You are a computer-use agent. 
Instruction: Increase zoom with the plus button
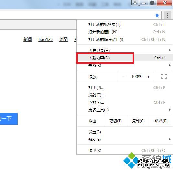pos(148,77)
